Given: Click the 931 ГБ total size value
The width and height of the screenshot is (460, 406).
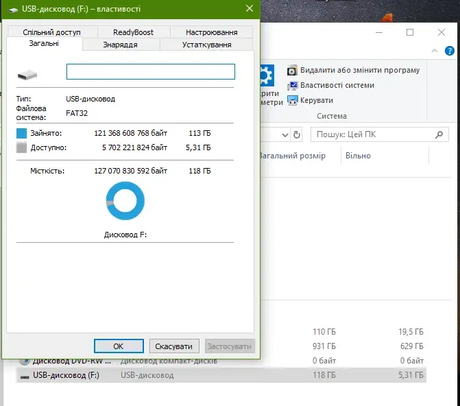Looking at the screenshot, I should coord(324,346).
